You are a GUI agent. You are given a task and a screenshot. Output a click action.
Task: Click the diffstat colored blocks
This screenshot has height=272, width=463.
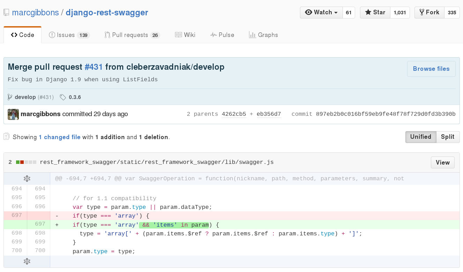click(26, 162)
